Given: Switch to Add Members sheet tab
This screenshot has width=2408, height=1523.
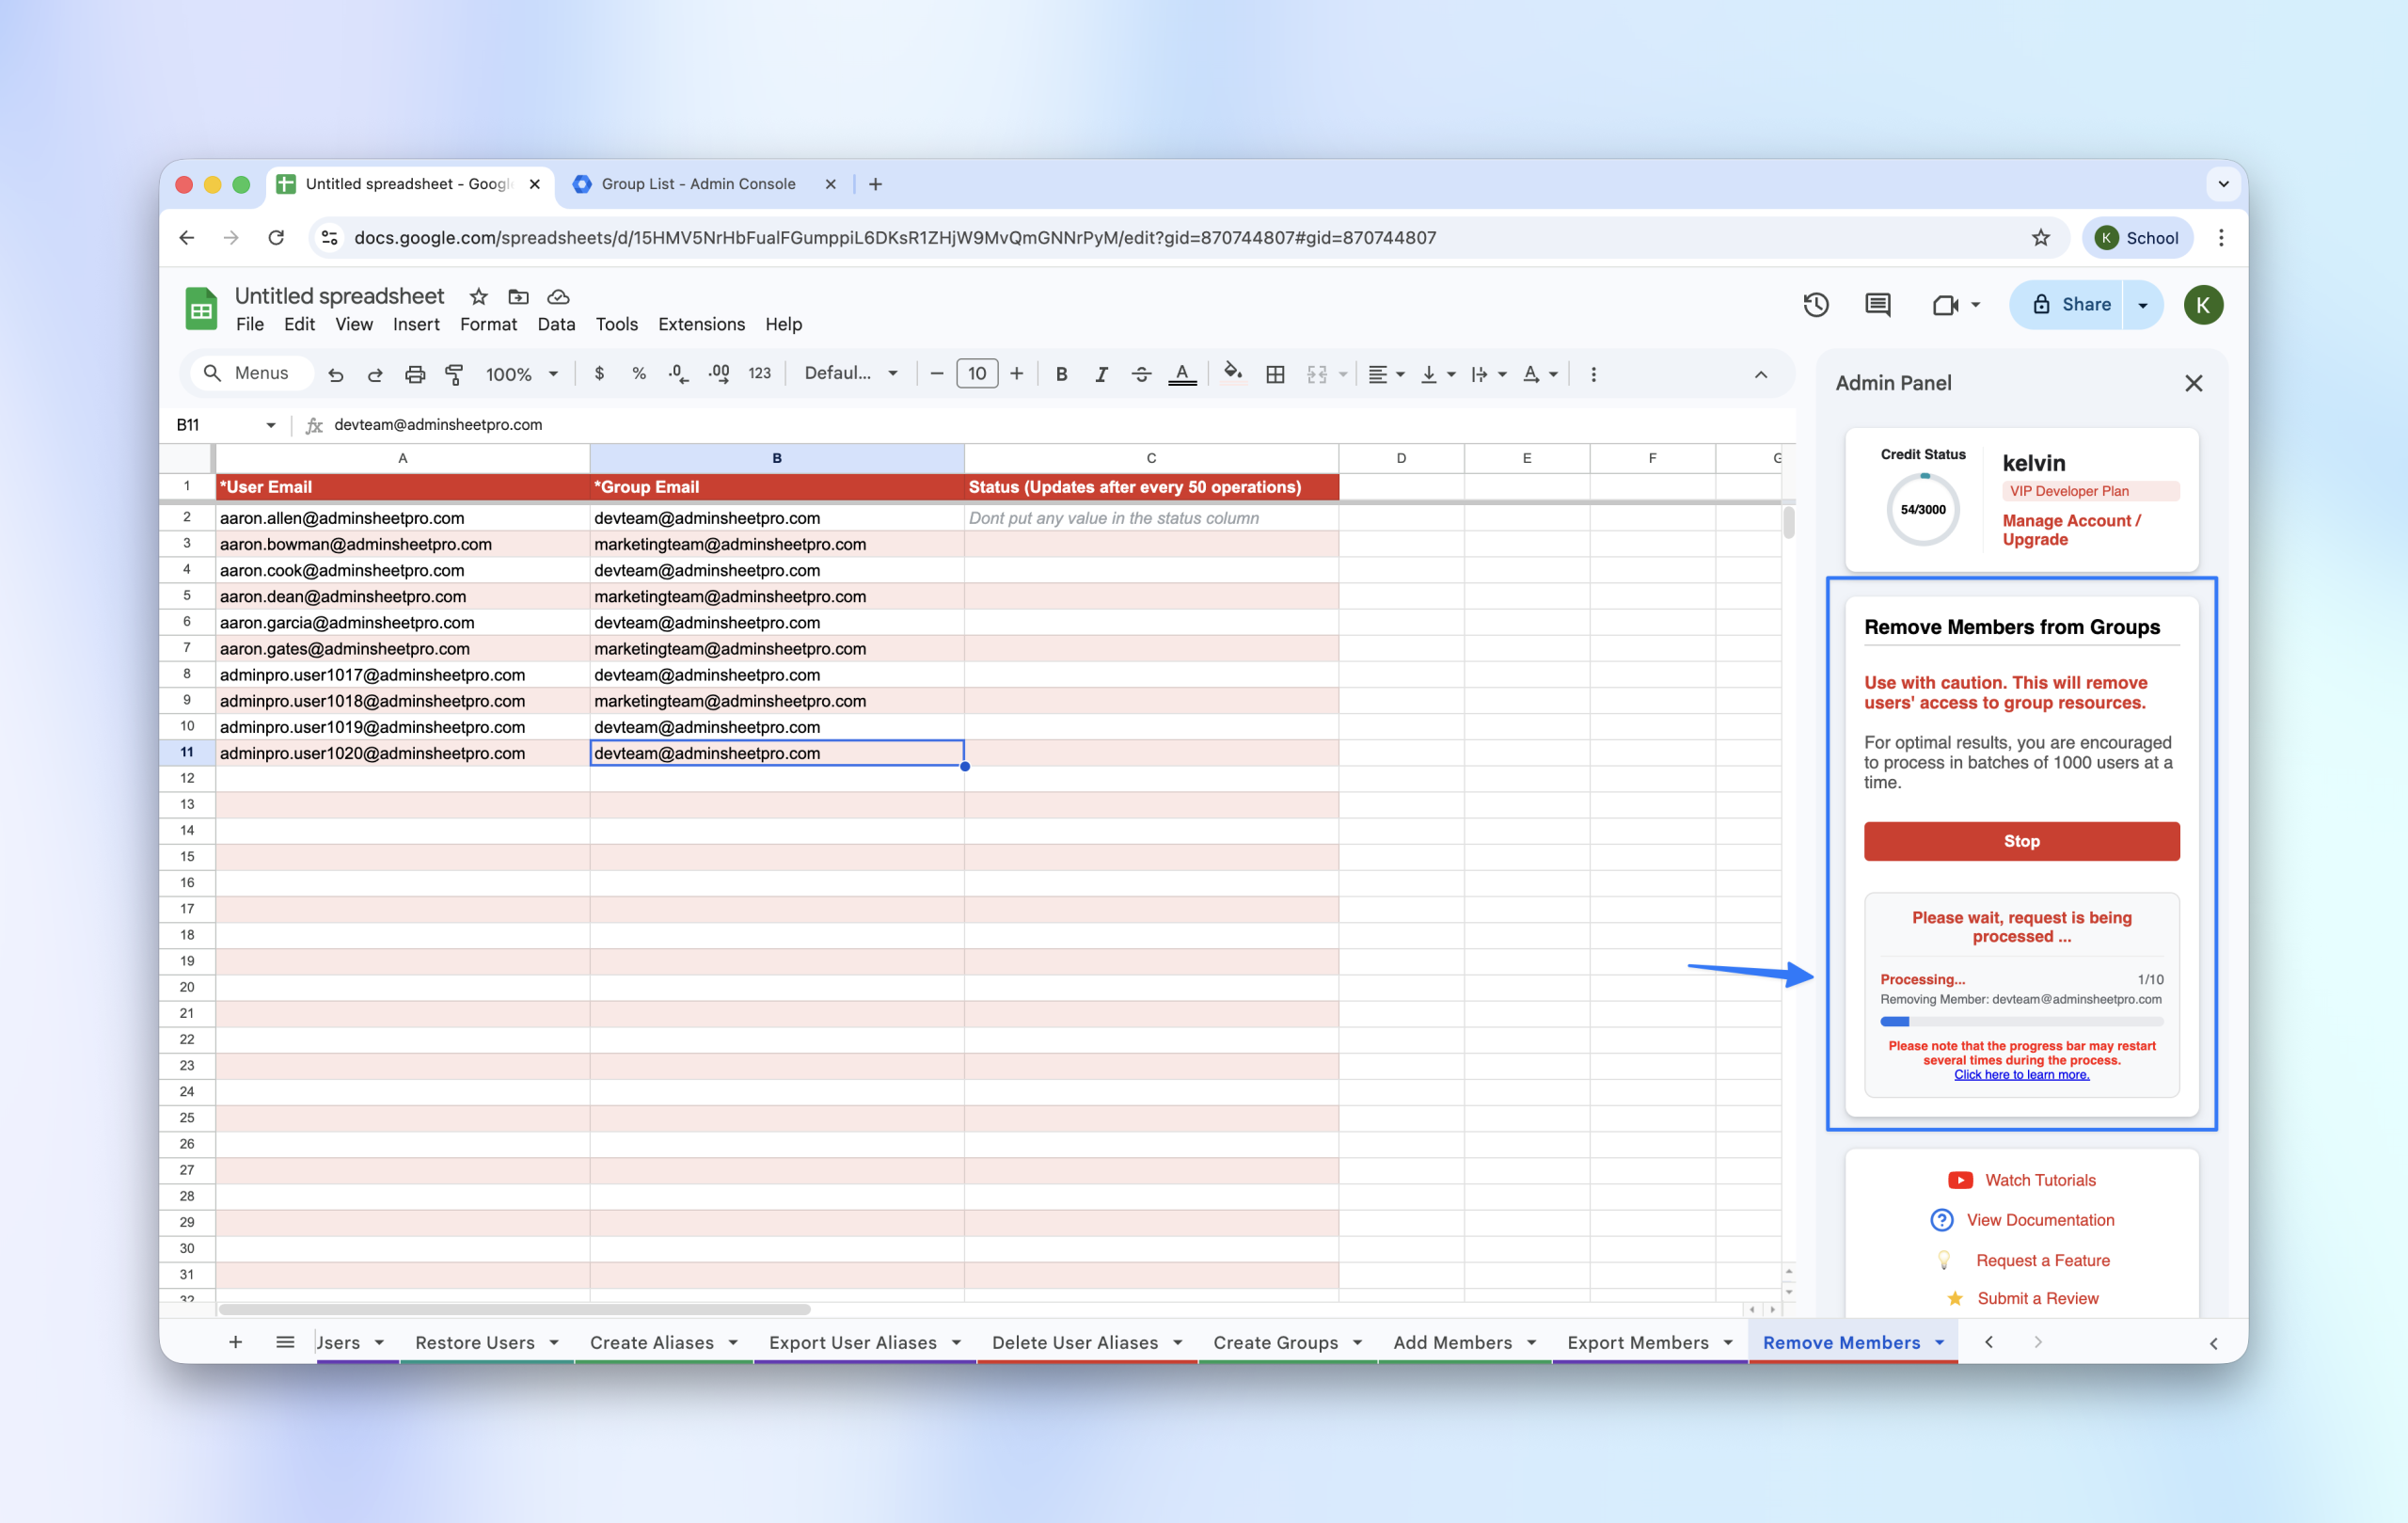Looking at the screenshot, I should (1452, 1342).
